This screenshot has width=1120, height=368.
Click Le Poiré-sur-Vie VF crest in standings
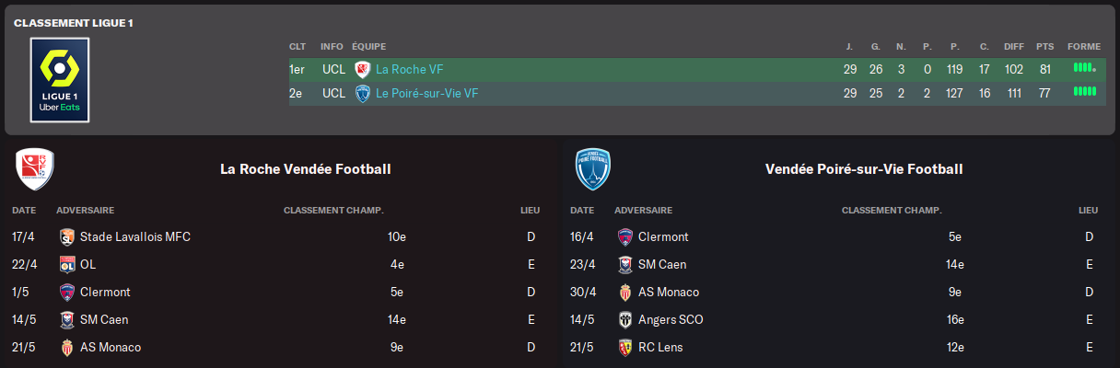point(362,93)
